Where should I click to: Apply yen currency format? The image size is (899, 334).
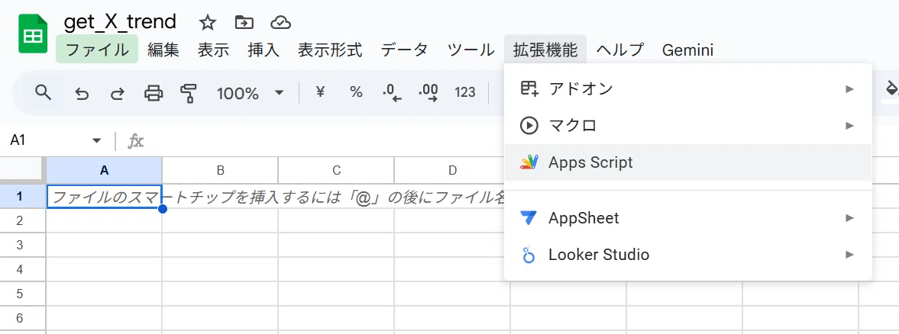click(x=321, y=92)
